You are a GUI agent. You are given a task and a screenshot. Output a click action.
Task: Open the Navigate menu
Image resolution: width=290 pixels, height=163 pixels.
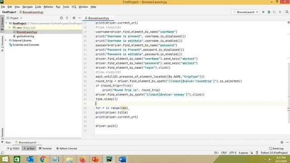pos(27,7)
